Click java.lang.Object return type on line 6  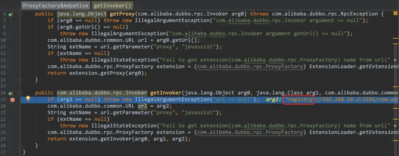coord(82,14)
